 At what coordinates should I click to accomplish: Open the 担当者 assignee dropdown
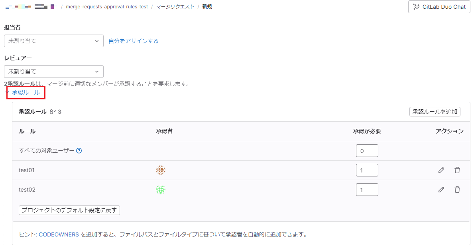pos(54,41)
